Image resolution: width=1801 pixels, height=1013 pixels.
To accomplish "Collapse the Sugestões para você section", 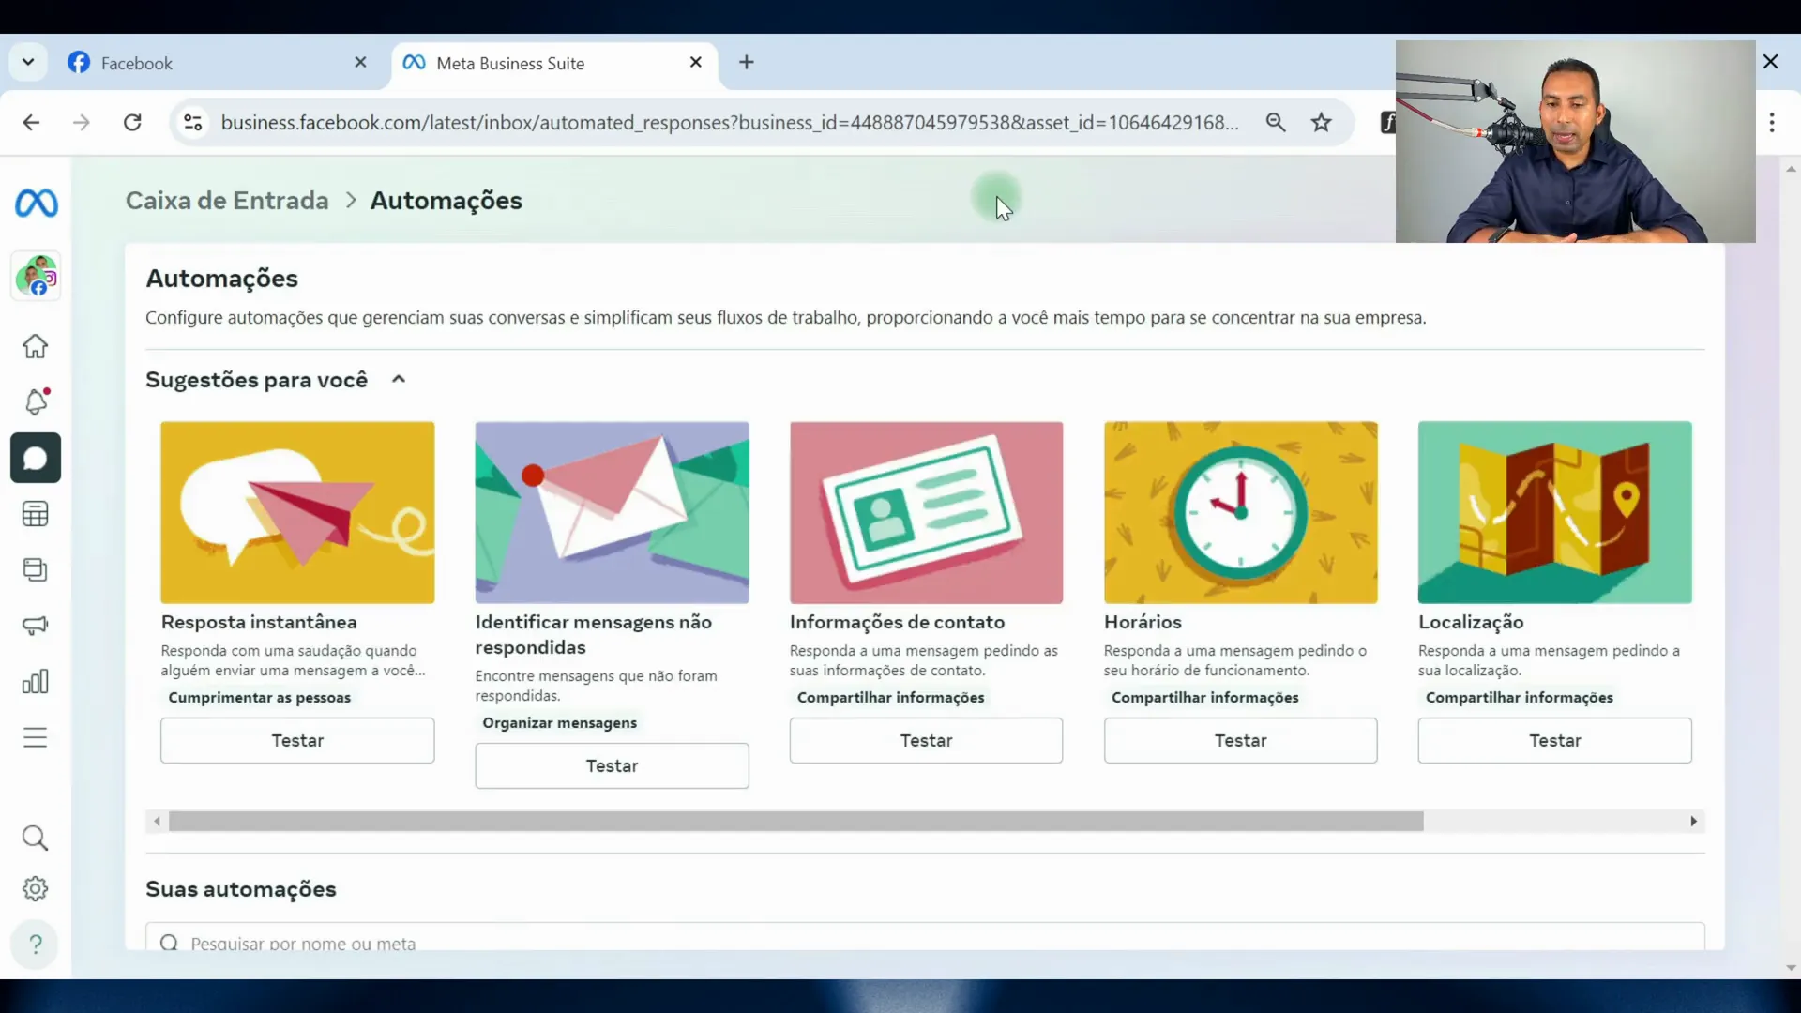I will click(x=399, y=379).
